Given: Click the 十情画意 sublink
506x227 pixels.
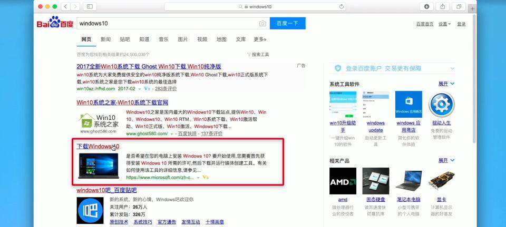Looking at the screenshot, I should click(215, 222).
